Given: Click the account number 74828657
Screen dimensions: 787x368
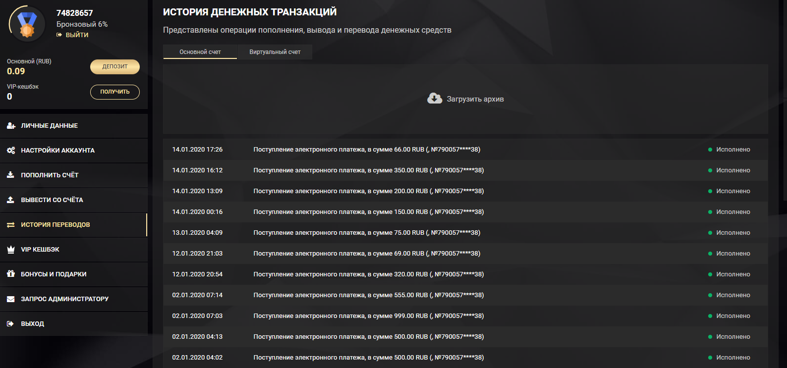Looking at the screenshot, I should pyautogui.click(x=75, y=13).
